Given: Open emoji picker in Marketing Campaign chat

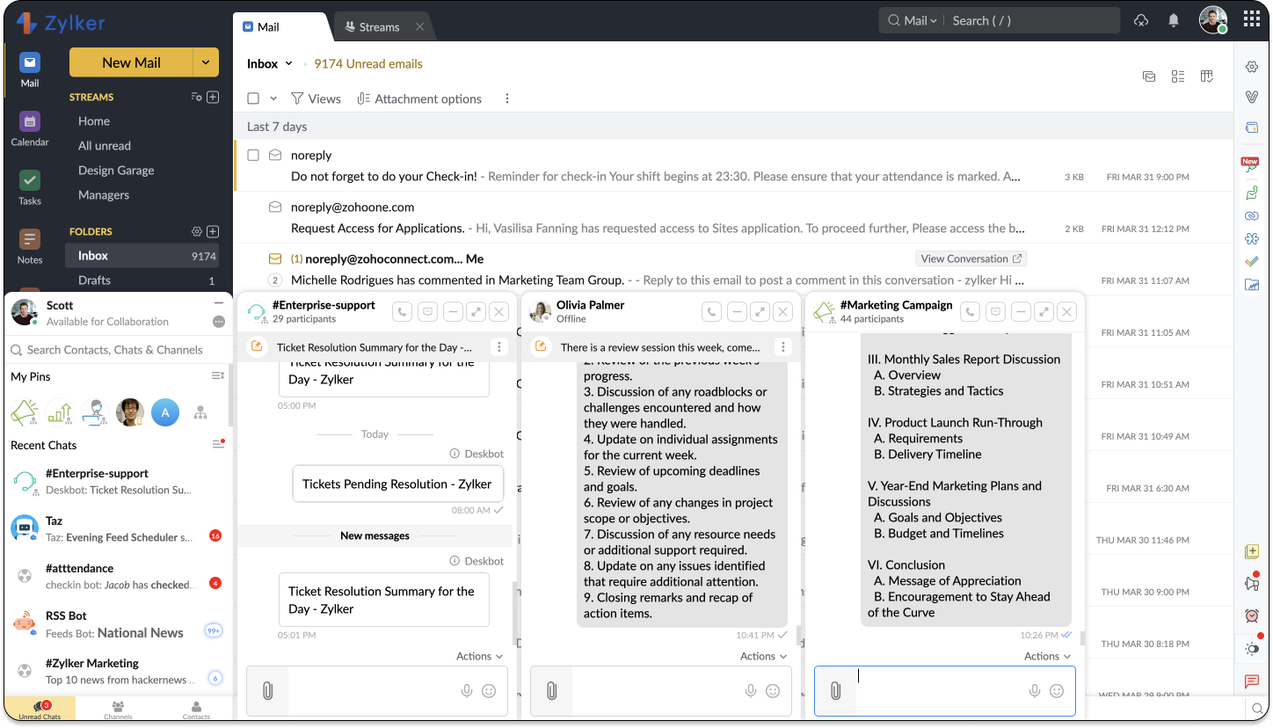Looking at the screenshot, I should pyautogui.click(x=1057, y=691).
